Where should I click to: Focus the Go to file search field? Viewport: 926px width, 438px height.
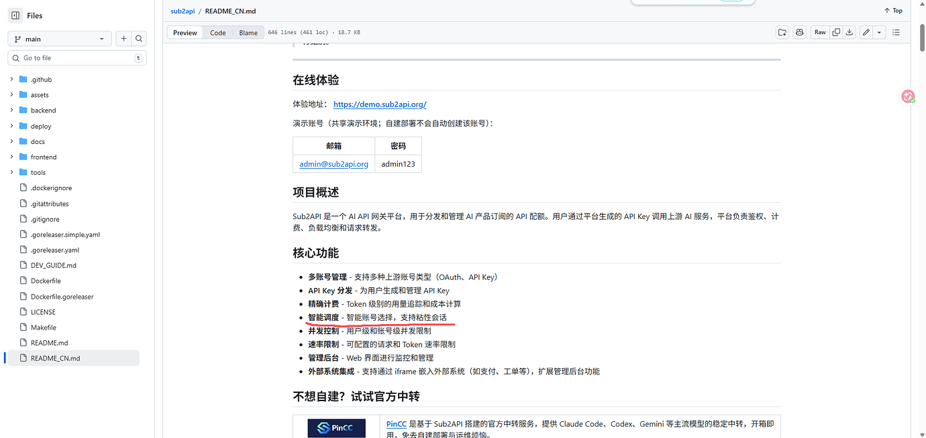click(x=77, y=58)
